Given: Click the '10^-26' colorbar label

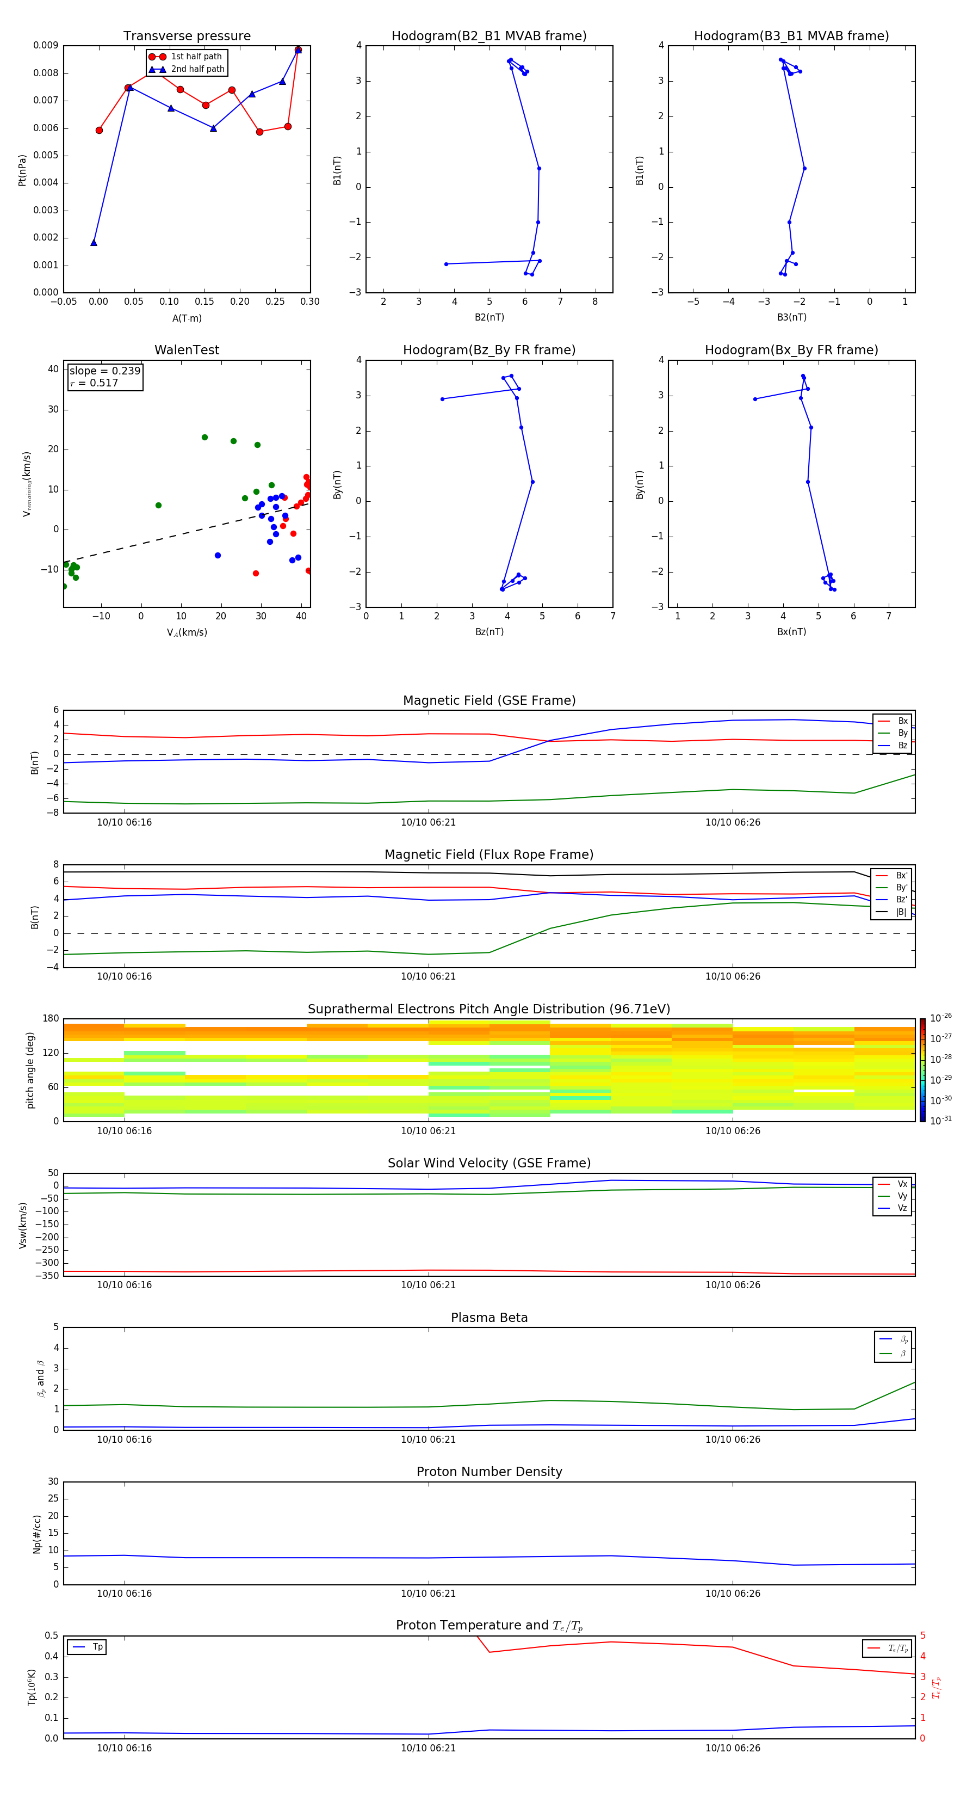Looking at the screenshot, I should (941, 1018).
